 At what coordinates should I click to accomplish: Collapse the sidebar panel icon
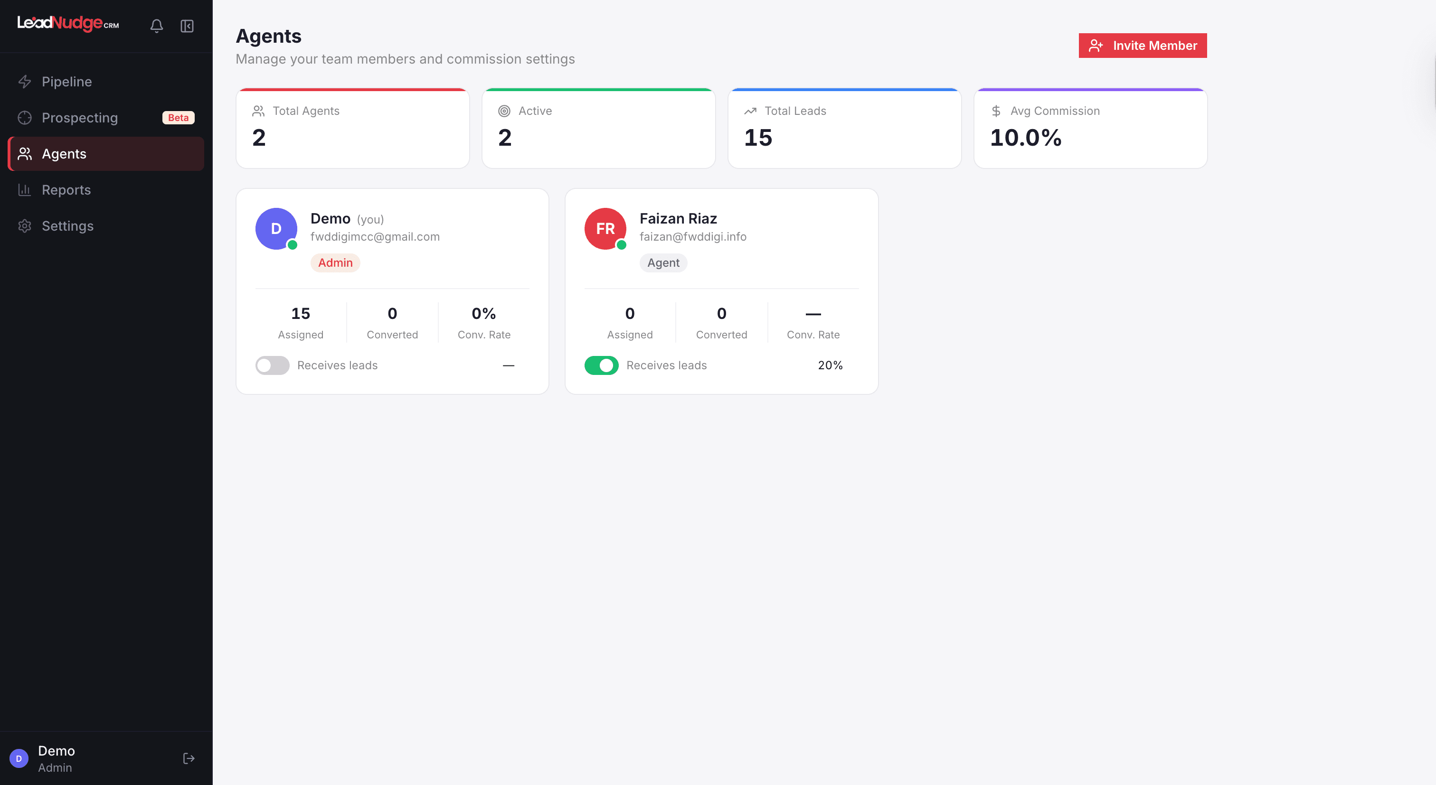187,26
